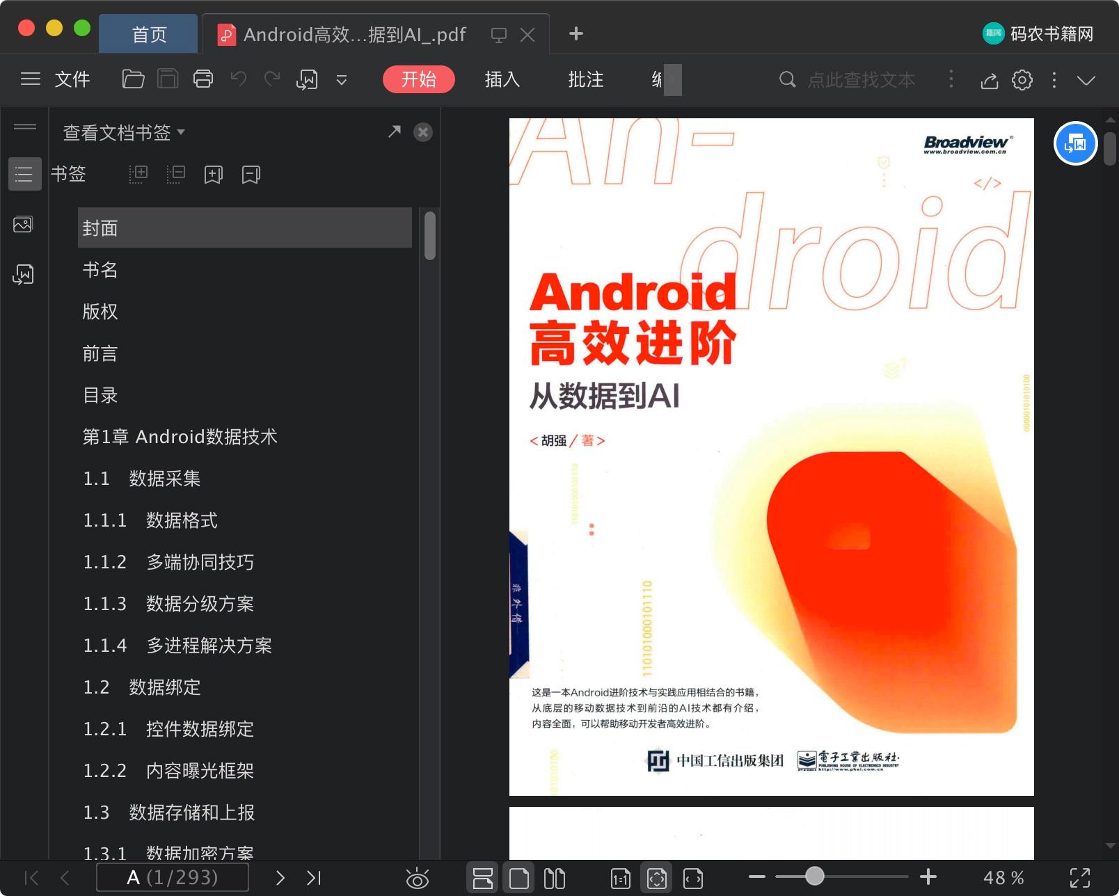1119x896 pixels.
Task: Expand the quick access toolbar dropdown
Action: click(342, 80)
